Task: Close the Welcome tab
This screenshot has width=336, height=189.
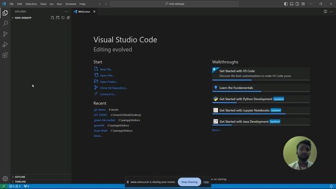Action: pos(94,12)
